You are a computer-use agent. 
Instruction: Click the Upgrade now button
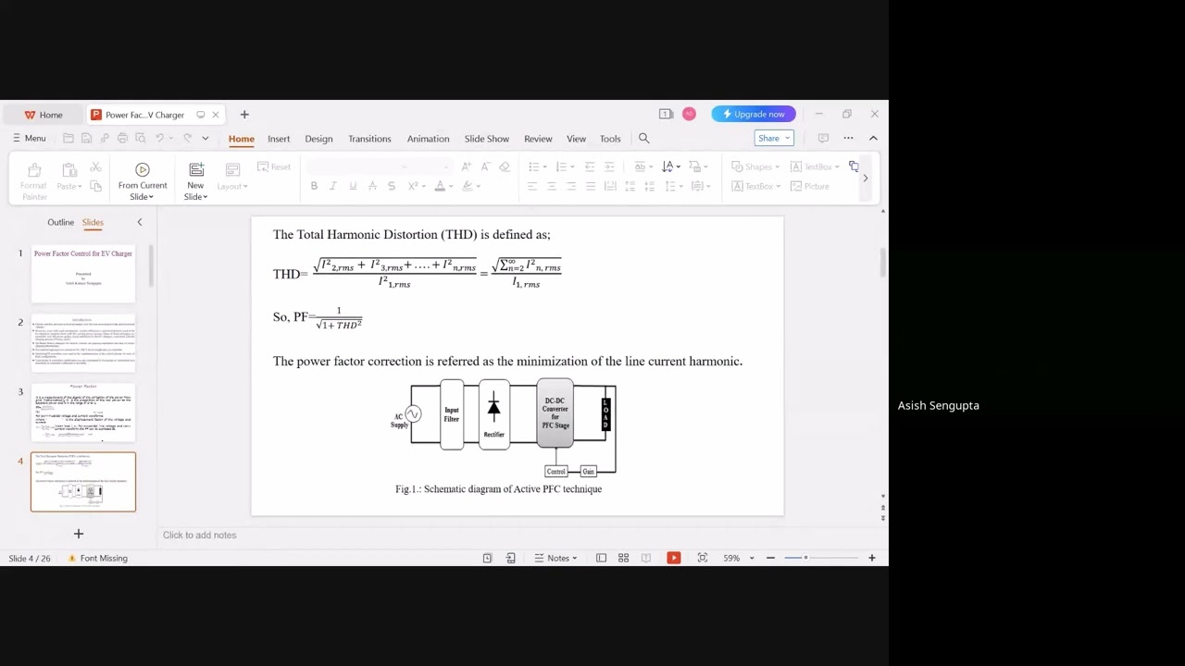tap(754, 114)
